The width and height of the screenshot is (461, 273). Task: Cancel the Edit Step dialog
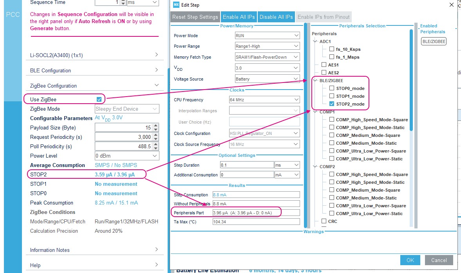pos(439,260)
